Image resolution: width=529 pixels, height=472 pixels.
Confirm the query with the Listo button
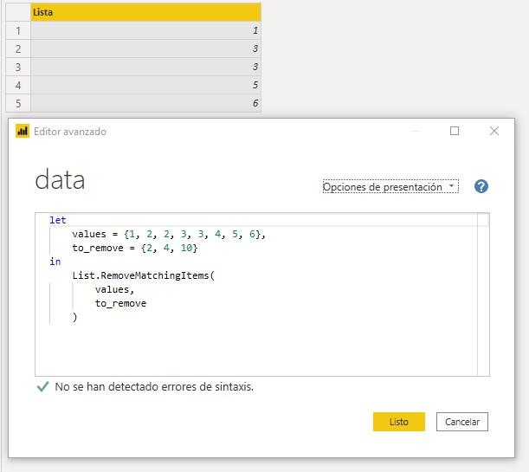click(x=398, y=422)
